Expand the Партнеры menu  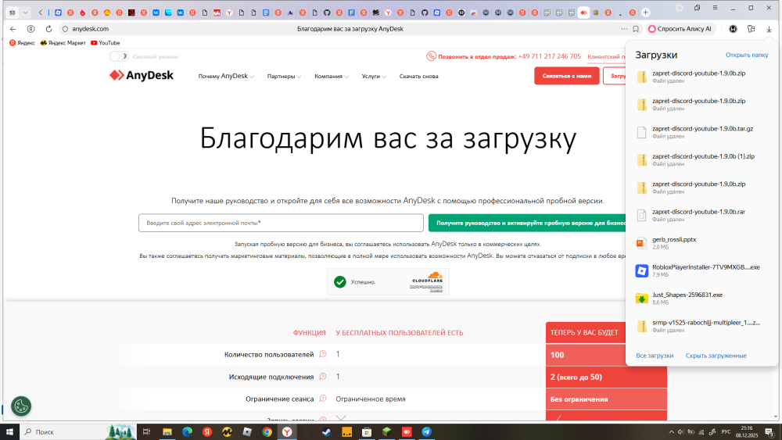284,77
